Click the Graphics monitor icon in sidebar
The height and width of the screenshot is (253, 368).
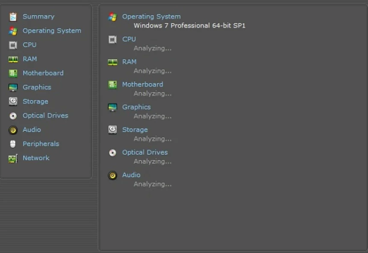(13, 87)
